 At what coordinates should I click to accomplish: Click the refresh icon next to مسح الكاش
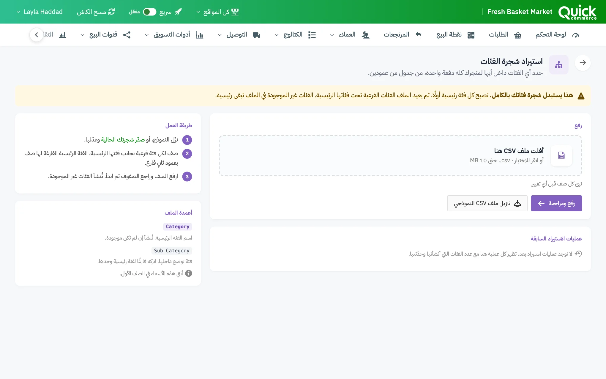point(111,12)
